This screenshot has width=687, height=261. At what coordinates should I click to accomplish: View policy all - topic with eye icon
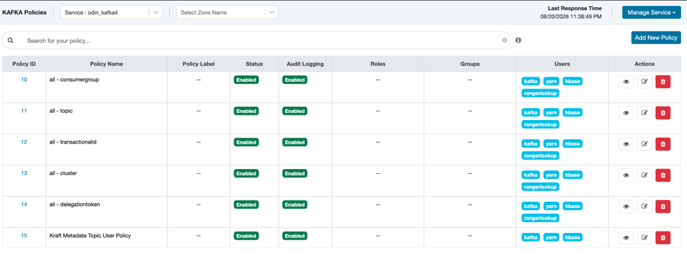(x=626, y=113)
